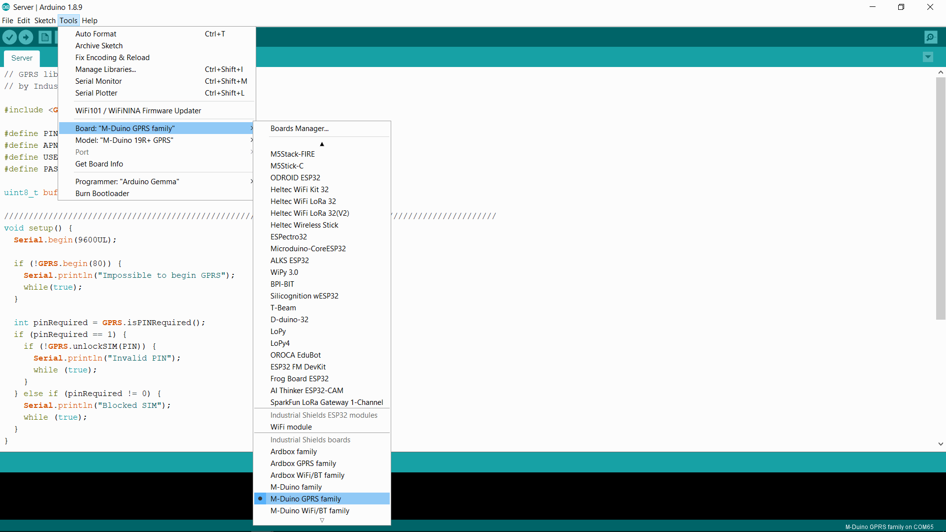Screen dimensions: 946x532
Task: Open the Sketch menu
Action: (x=45, y=20)
